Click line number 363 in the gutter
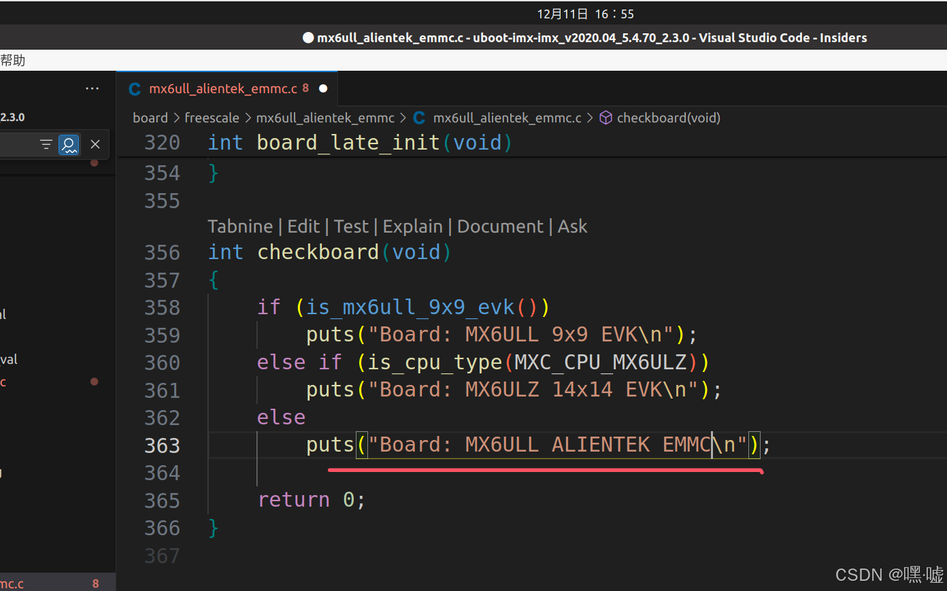This screenshot has width=947, height=591. 162,444
